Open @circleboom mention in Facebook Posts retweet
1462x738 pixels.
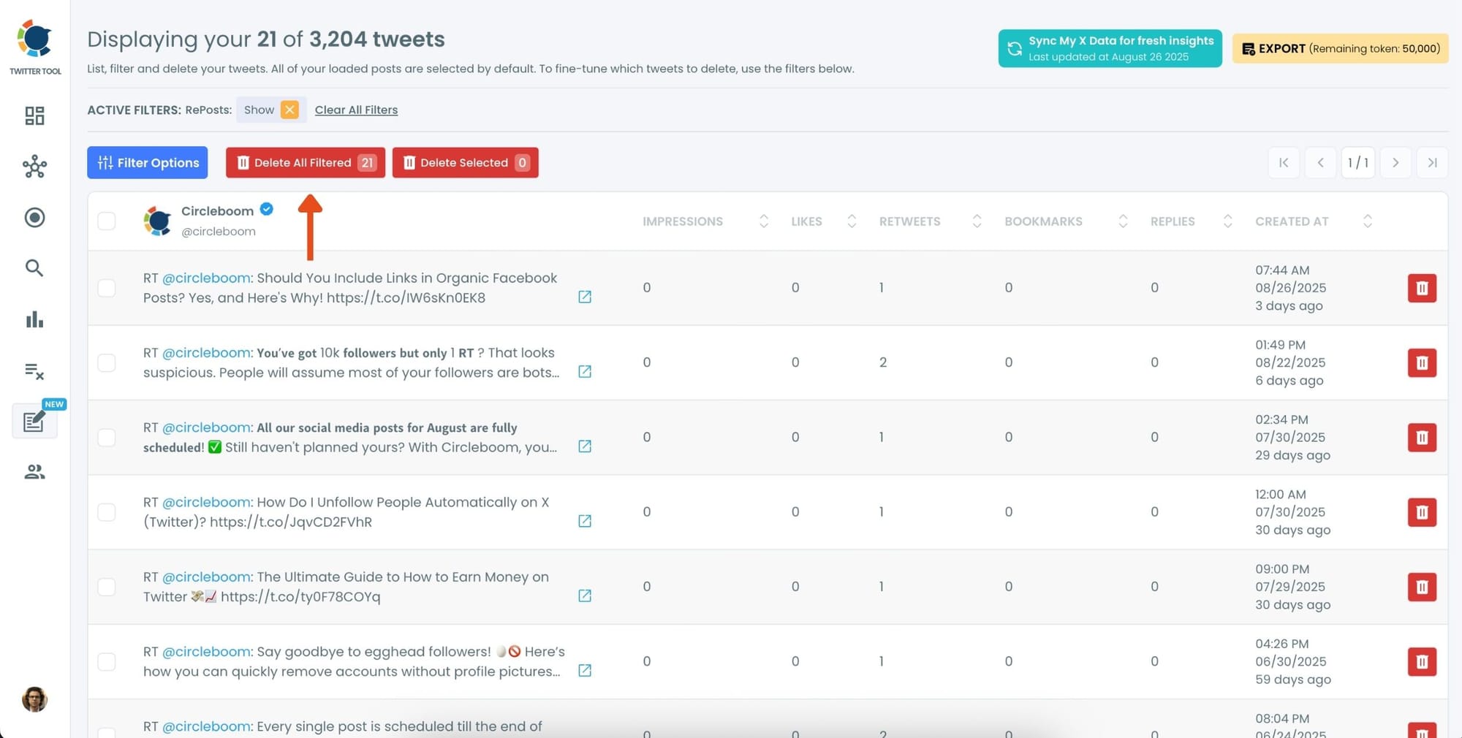pyautogui.click(x=207, y=278)
